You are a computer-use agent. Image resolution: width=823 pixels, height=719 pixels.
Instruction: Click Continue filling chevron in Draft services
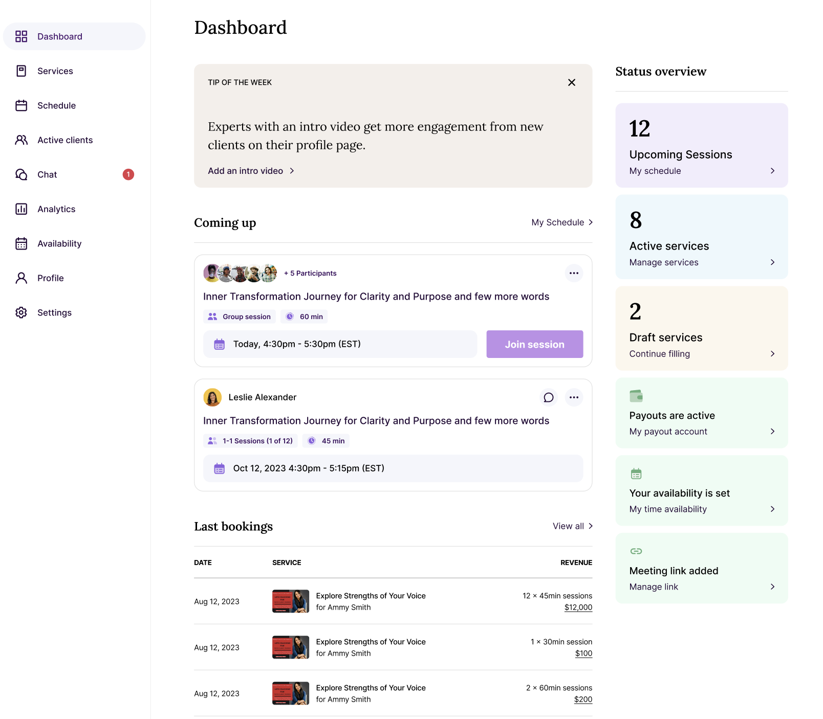point(772,354)
